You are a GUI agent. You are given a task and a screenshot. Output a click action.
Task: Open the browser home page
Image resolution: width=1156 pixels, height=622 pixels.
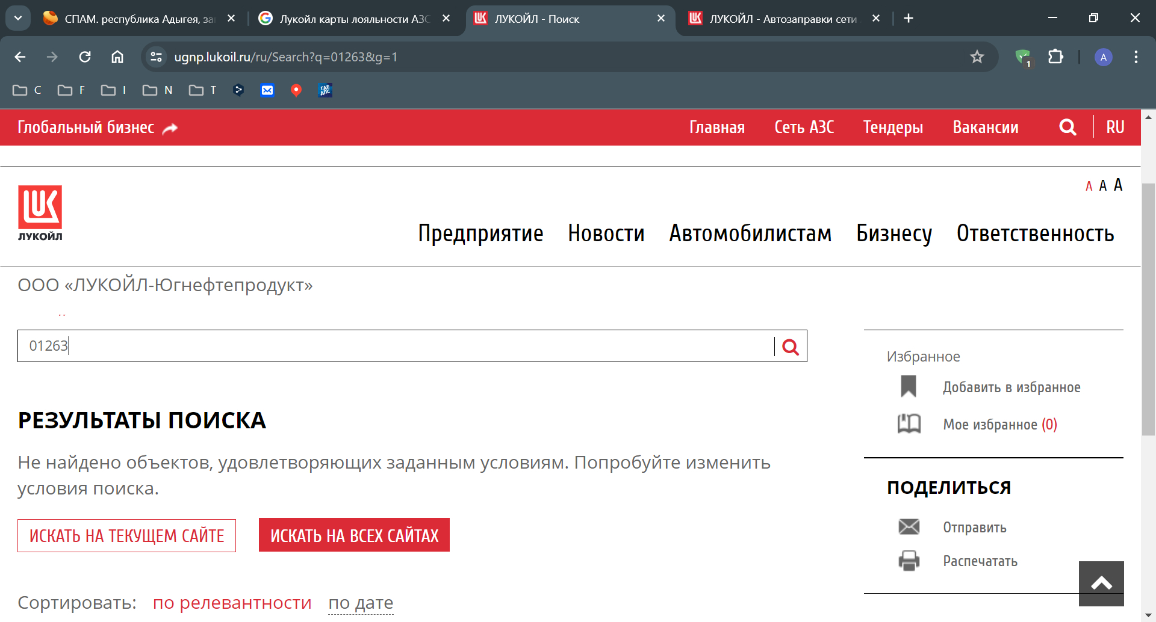point(117,57)
